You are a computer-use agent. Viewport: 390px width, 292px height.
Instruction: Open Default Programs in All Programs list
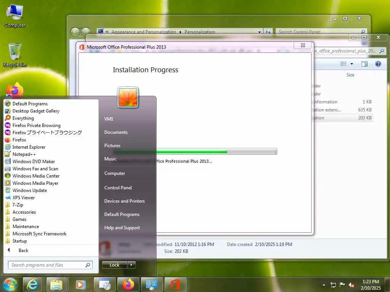(x=30, y=104)
